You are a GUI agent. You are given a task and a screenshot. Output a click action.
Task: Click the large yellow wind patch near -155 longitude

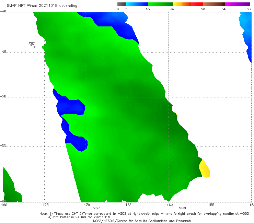tap(205, 169)
